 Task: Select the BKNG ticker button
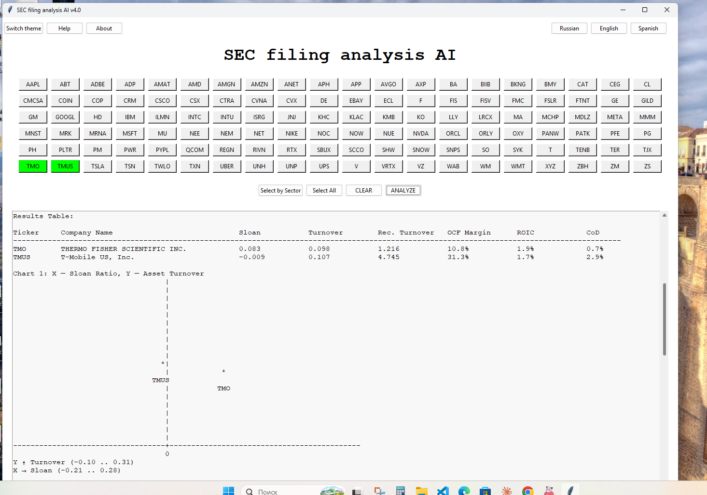[x=518, y=84]
